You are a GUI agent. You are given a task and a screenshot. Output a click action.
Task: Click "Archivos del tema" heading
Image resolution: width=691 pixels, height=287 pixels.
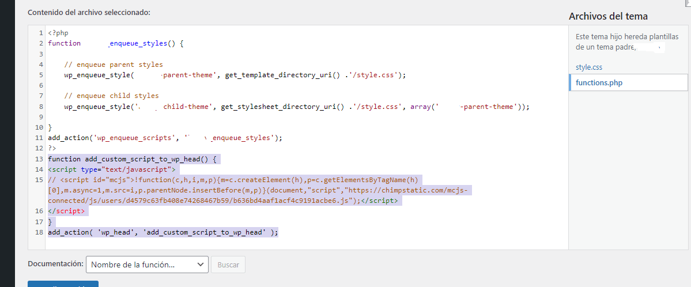pos(608,17)
